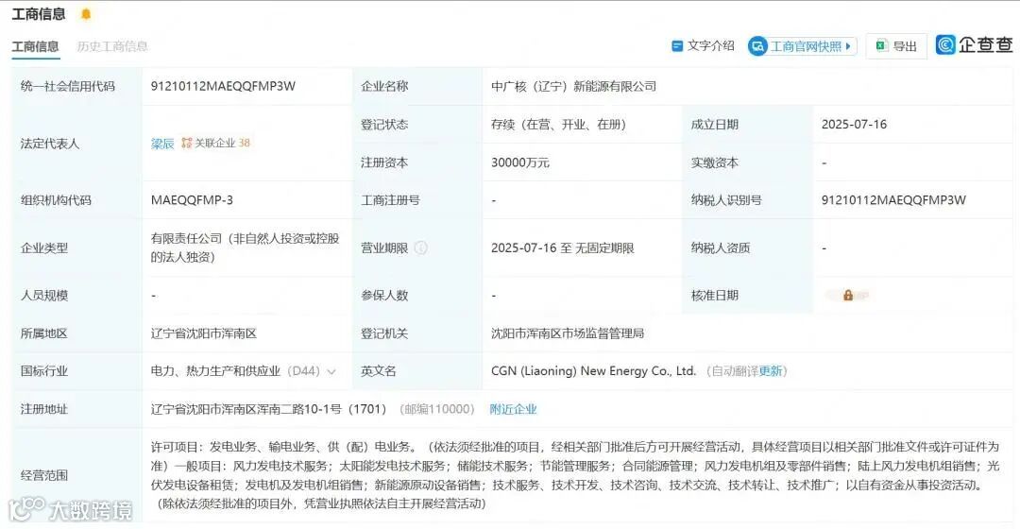Click the 营业期限 info icon
Image resolution: width=1020 pixels, height=529 pixels.
pos(421,247)
